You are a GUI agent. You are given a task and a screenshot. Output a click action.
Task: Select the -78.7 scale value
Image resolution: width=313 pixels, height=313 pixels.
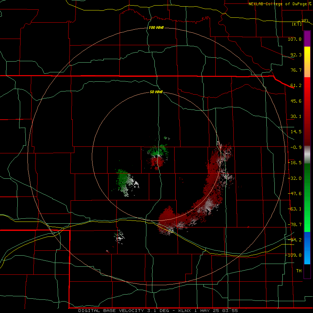[x=295, y=225]
